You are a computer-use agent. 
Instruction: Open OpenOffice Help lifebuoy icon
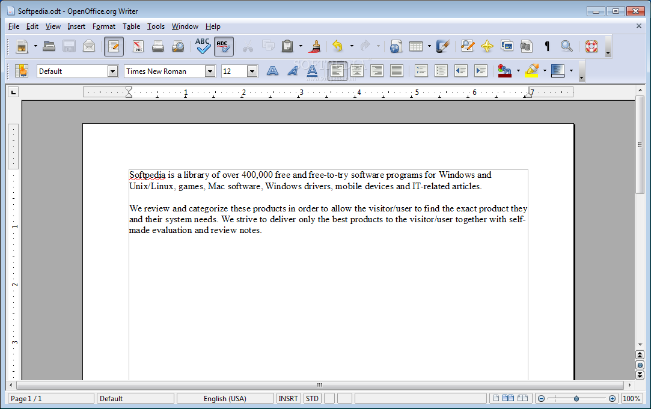tap(591, 46)
